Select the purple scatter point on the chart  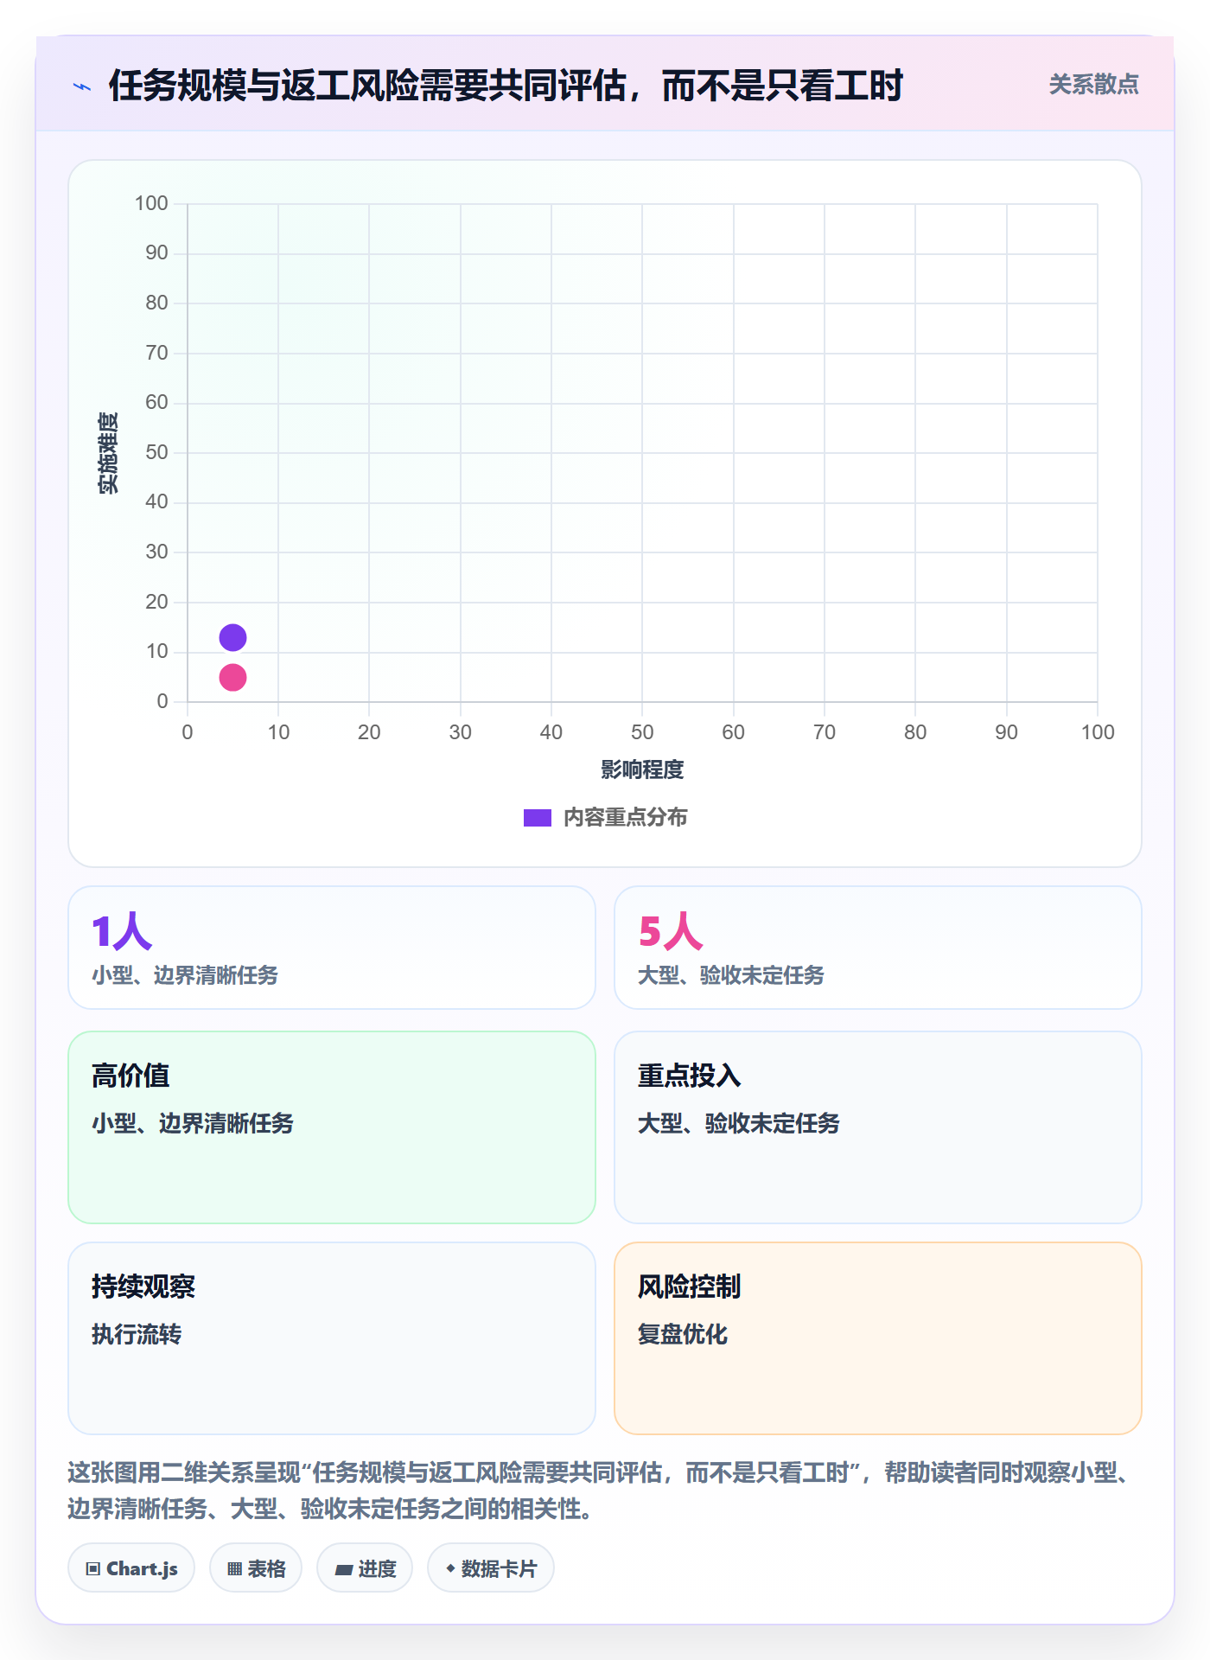(x=232, y=638)
